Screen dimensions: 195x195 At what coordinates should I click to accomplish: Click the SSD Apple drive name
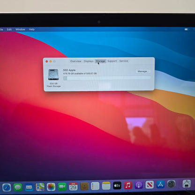(69, 70)
